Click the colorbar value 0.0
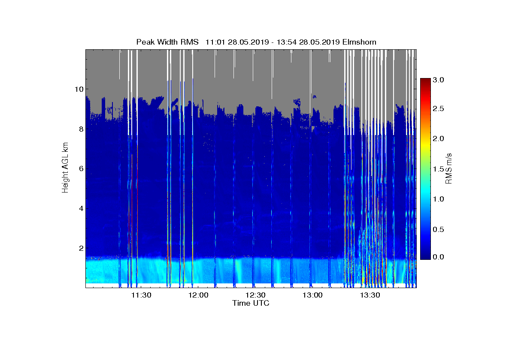 pyautogui.click(x=438, y=256)
